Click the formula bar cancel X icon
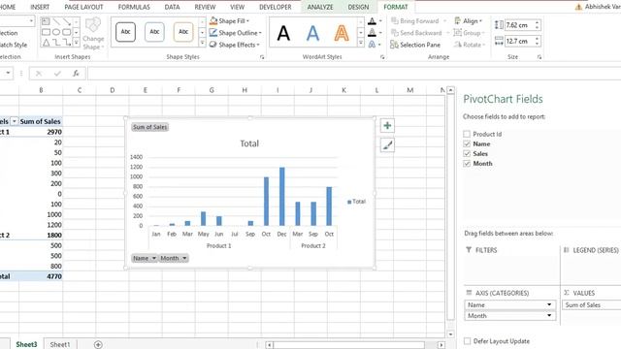 tap(39, 74)
